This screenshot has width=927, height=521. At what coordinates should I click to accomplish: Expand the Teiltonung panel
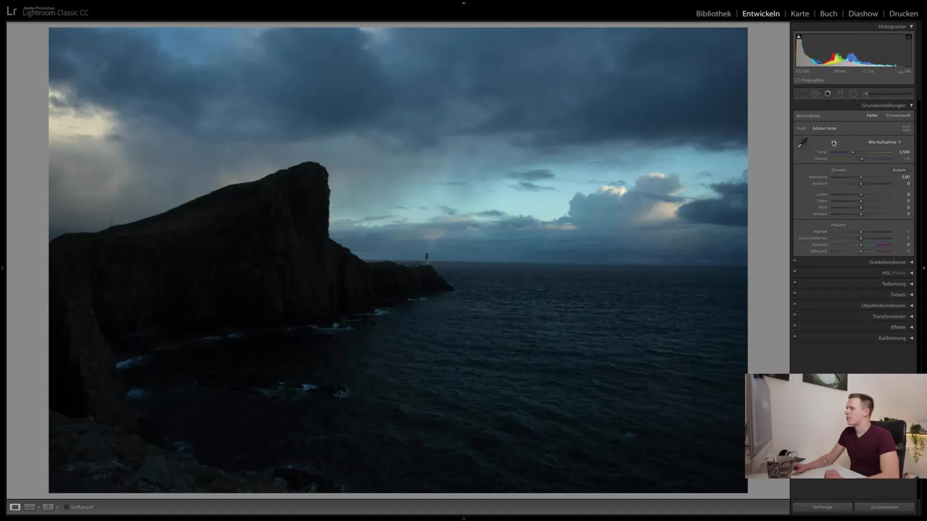pos(912,284)
